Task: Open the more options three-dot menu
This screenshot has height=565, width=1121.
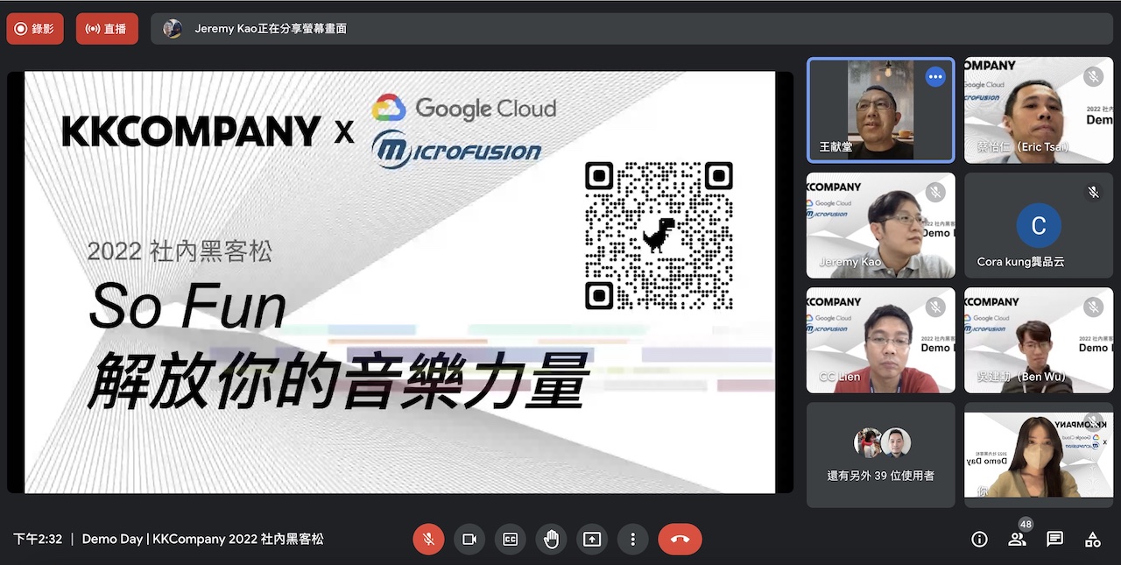Action: [632, 540]
